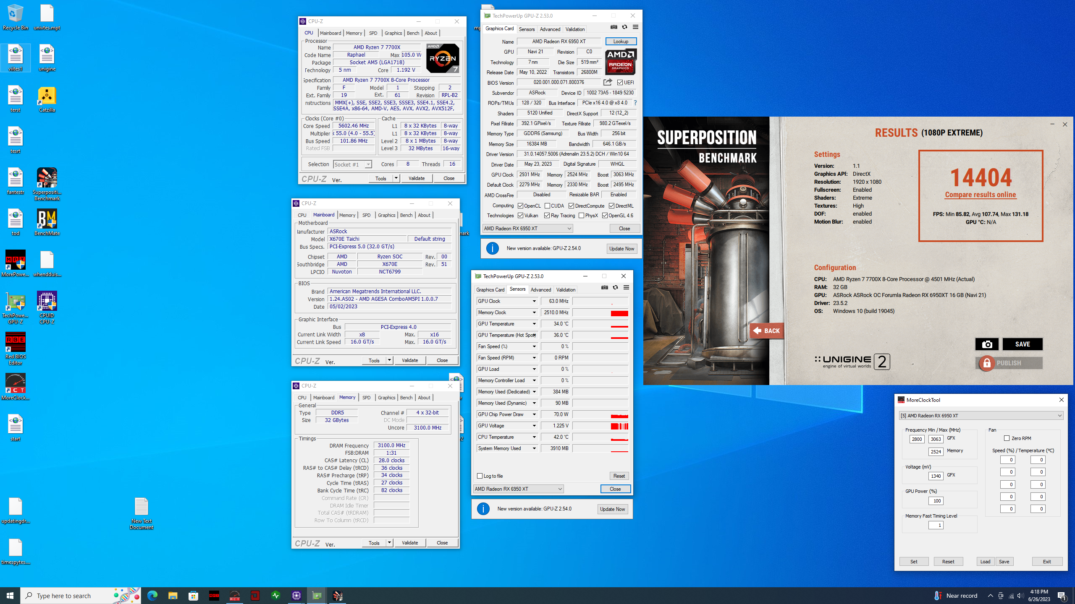This screenshot has height=604, width=1075.
Task: Click the SAVE button in Superposition results
Action: tap(1023, 344)
